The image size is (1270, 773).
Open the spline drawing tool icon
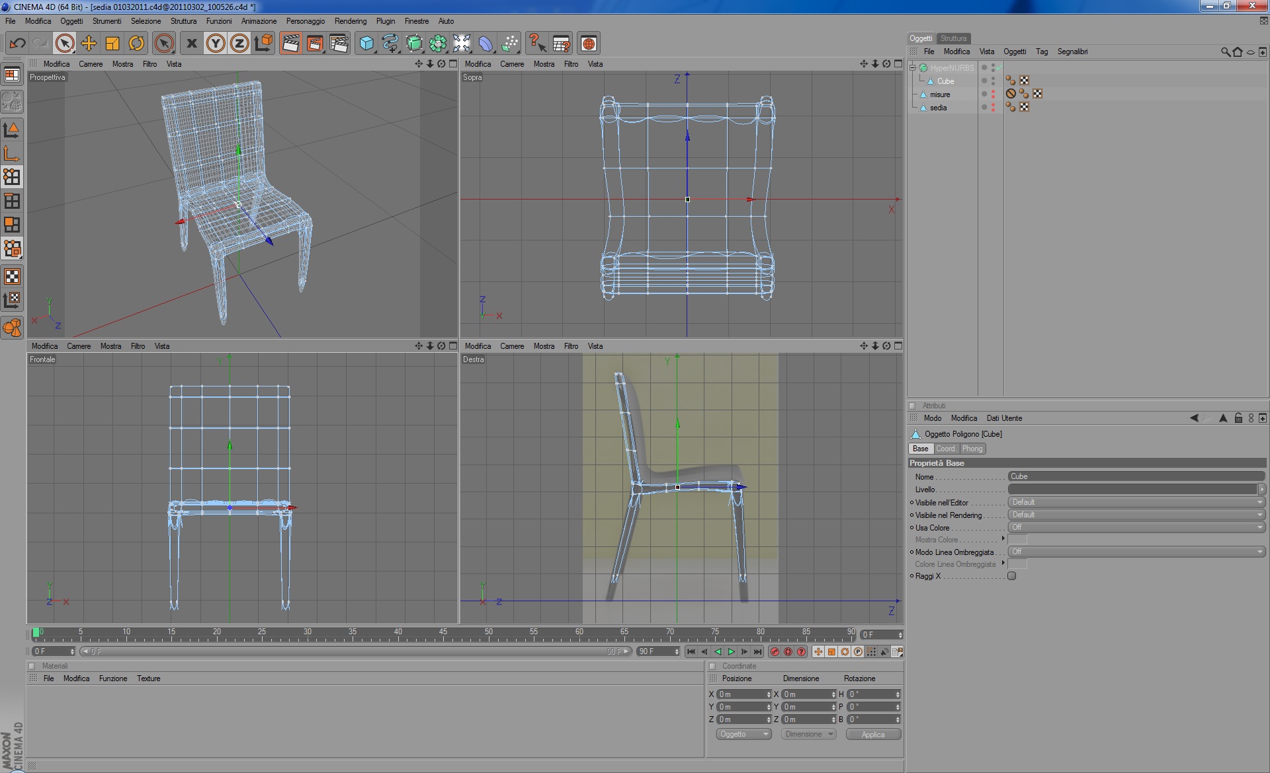(390, 44)
